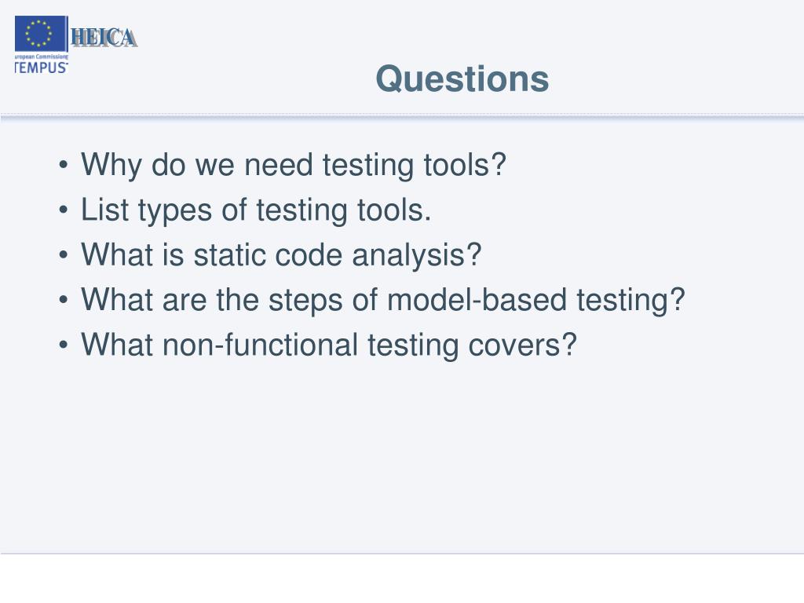The height and width of the screenshot is (603, 804).
Task: Select the 'List types of testing tools.' line
Action: [256, 210]
